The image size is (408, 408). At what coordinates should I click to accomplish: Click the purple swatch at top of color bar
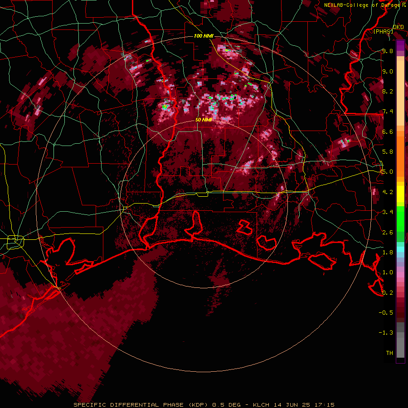[x=400, y=45]
